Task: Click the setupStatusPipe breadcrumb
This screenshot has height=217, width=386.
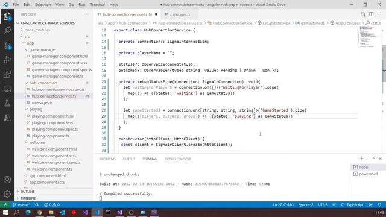Action: tap(276, 23)
